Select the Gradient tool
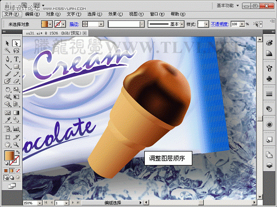The height and width of the screenshot is (207, 277). coord(16,112)
